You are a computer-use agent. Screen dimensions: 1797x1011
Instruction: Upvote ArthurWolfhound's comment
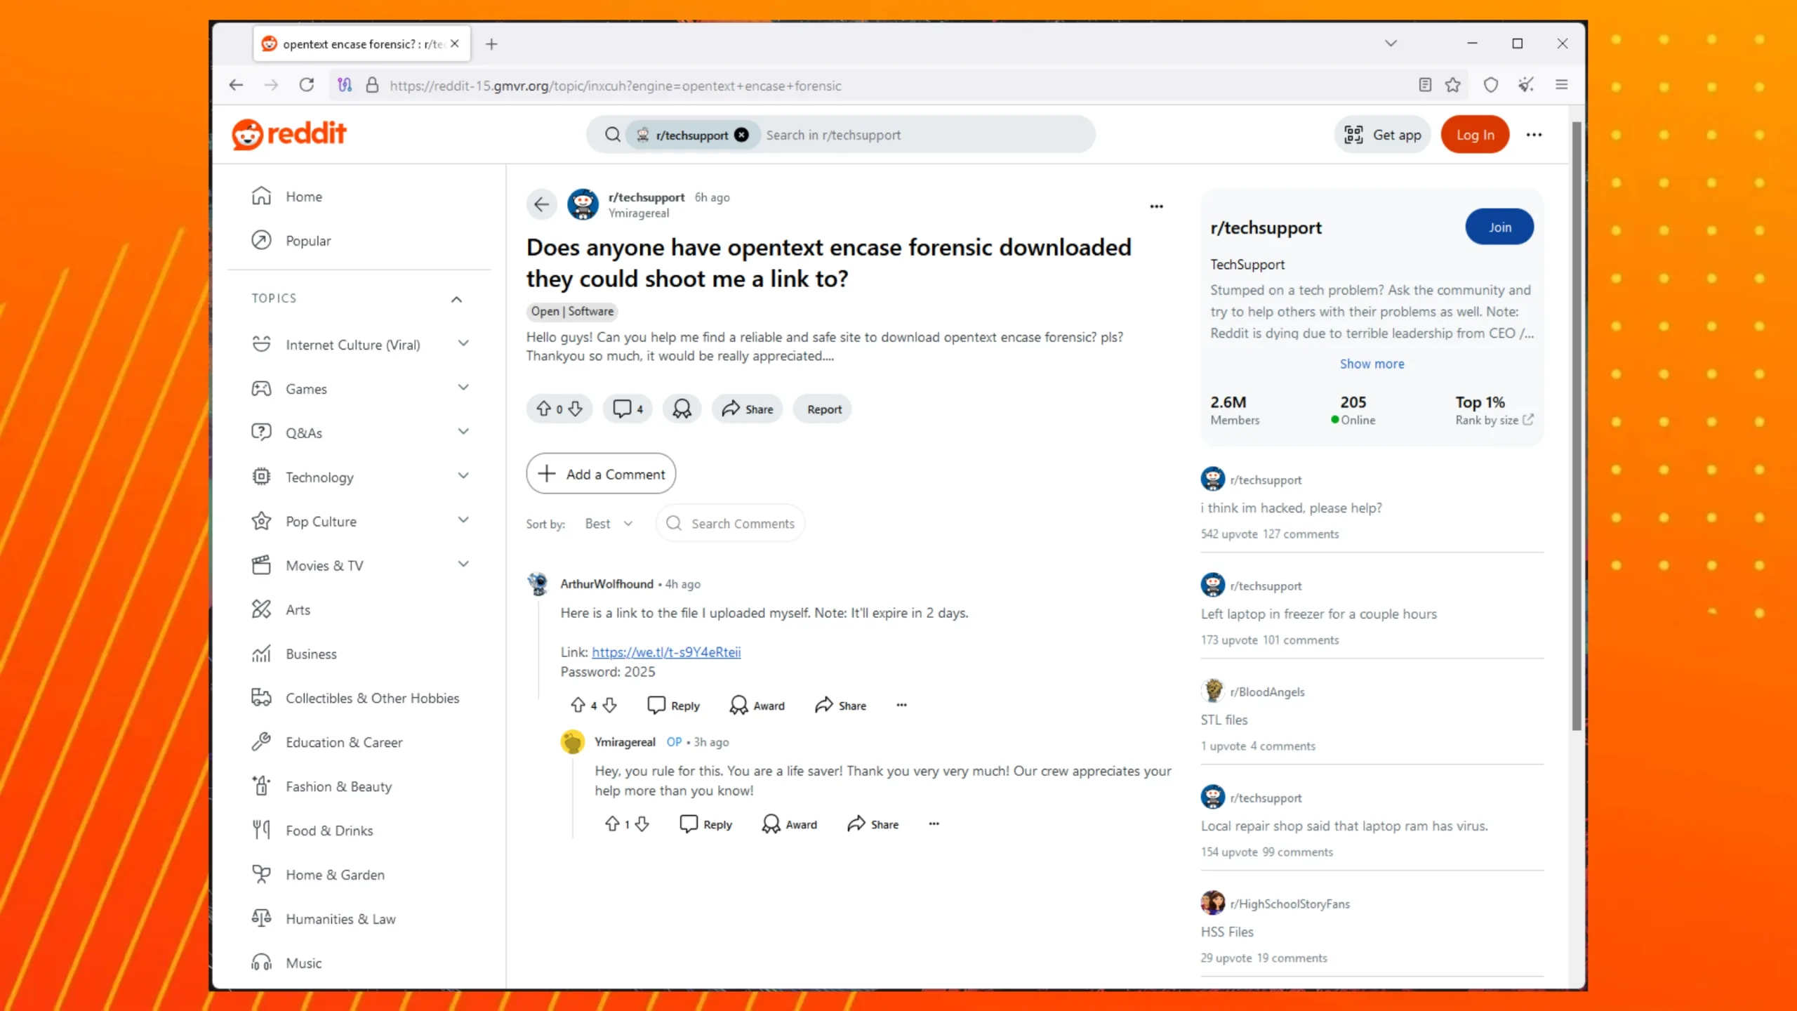click(578, 705)
